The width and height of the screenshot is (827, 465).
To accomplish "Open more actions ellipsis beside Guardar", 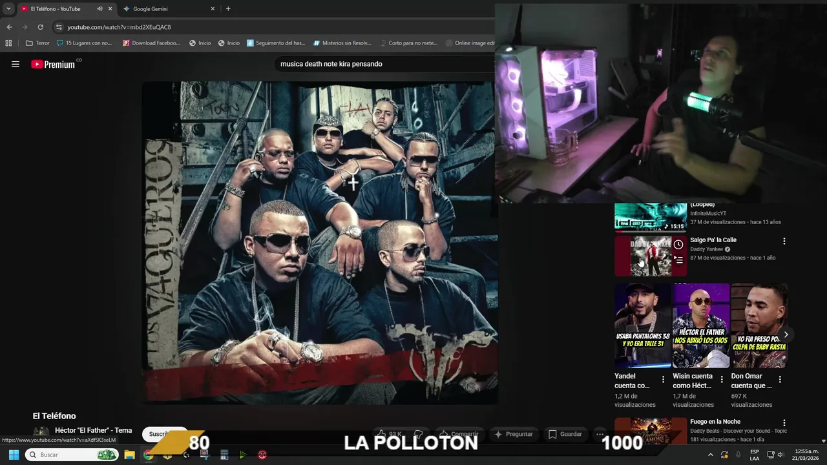I will (600, 434).
